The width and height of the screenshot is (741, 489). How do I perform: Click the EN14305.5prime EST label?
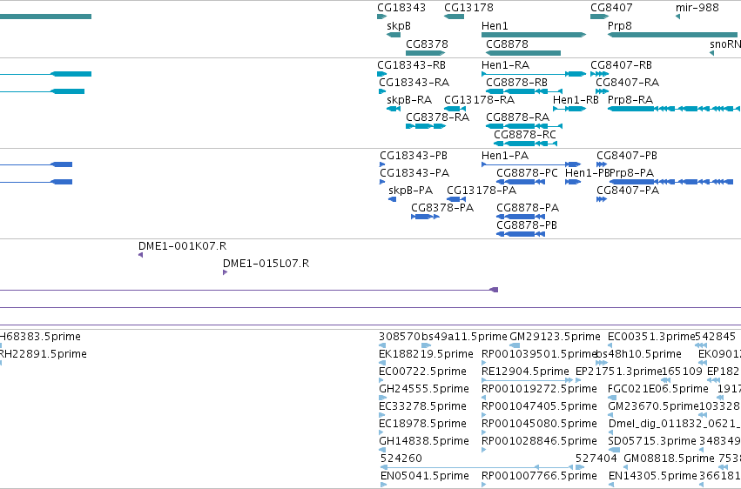(x=652, y=477)
